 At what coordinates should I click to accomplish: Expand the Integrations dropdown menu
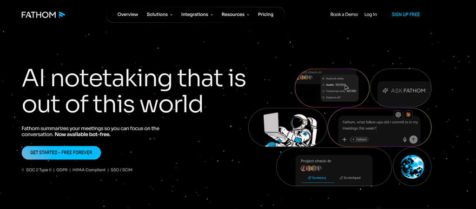pos(197,14)
